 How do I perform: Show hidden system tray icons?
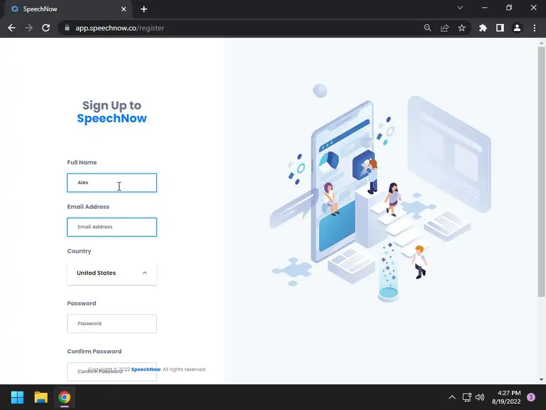(452, 397)
